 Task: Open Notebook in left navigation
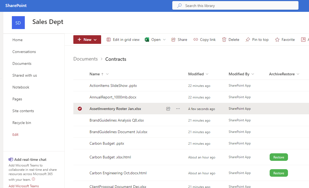click(21, 87)
